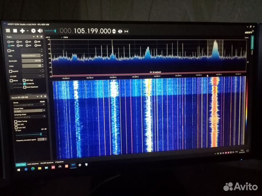Viewport: 262px width, 196px height.
Task: Close the Source: RTL-SDR USB panel
Action: [45, 97]
